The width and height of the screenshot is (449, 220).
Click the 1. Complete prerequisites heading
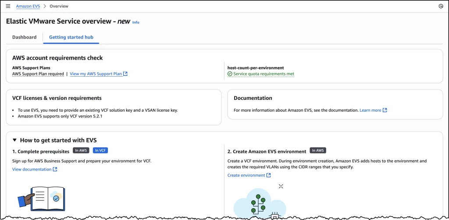pyautogui.click(x=41, y=151)
